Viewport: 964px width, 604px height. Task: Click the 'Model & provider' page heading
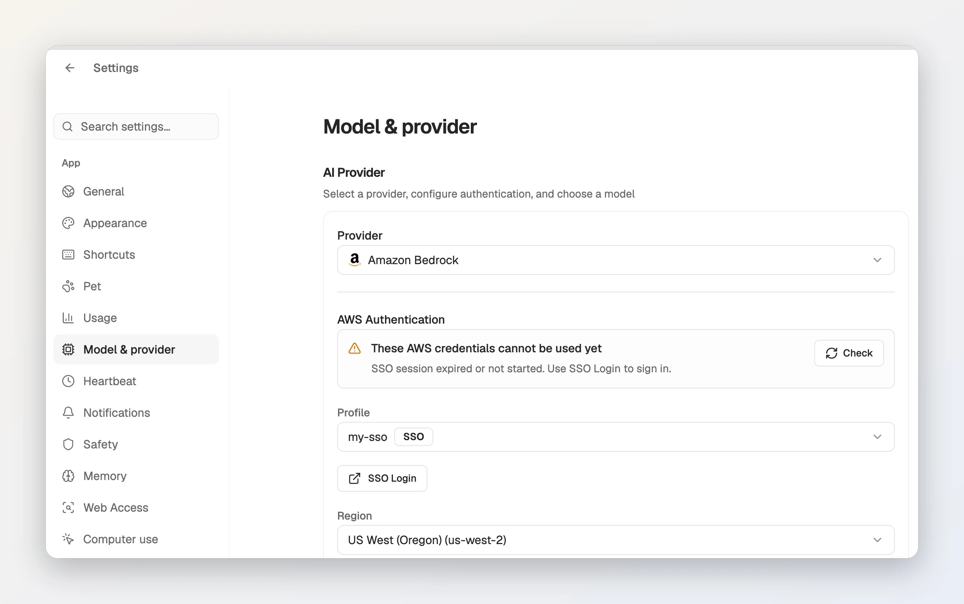400,126
